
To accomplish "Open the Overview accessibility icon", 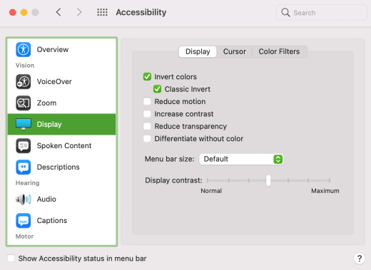I will pos(23,50).
